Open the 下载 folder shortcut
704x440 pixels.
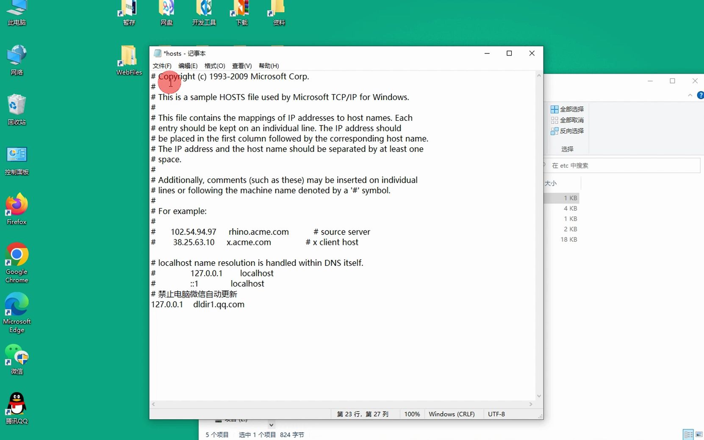[241, 13]
